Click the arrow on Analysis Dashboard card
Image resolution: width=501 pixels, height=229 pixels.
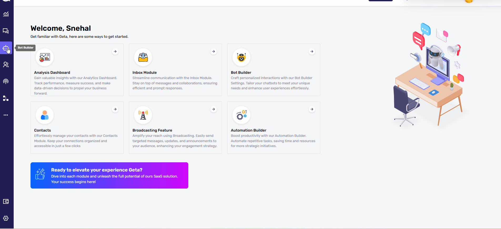pyautogui.click(x=115, y=51)
